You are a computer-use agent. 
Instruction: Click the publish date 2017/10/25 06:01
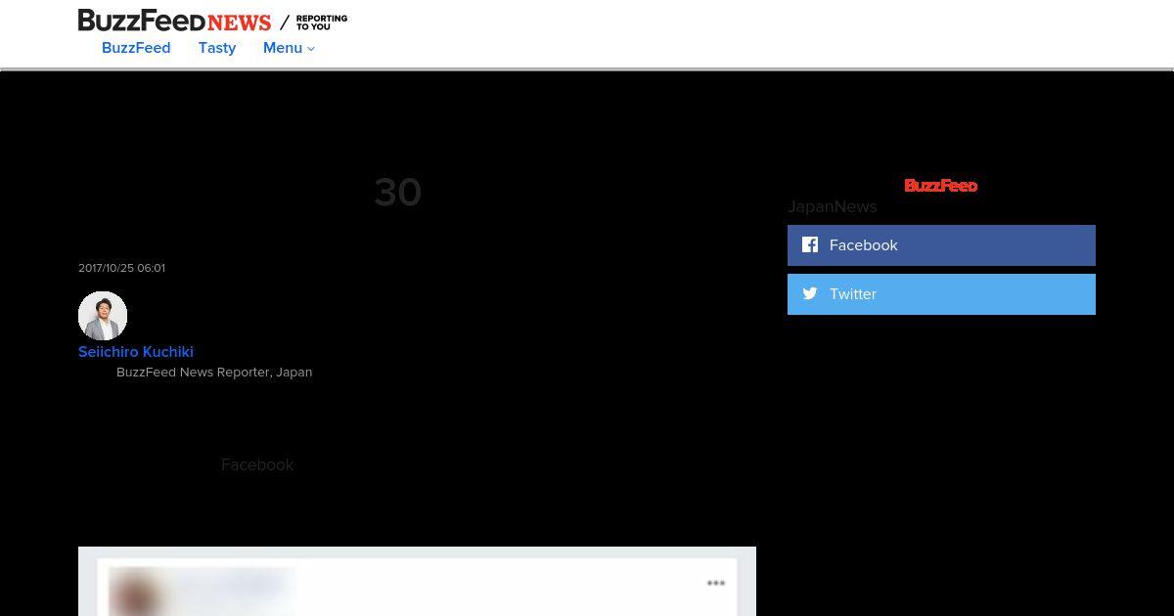pos(121,268)
